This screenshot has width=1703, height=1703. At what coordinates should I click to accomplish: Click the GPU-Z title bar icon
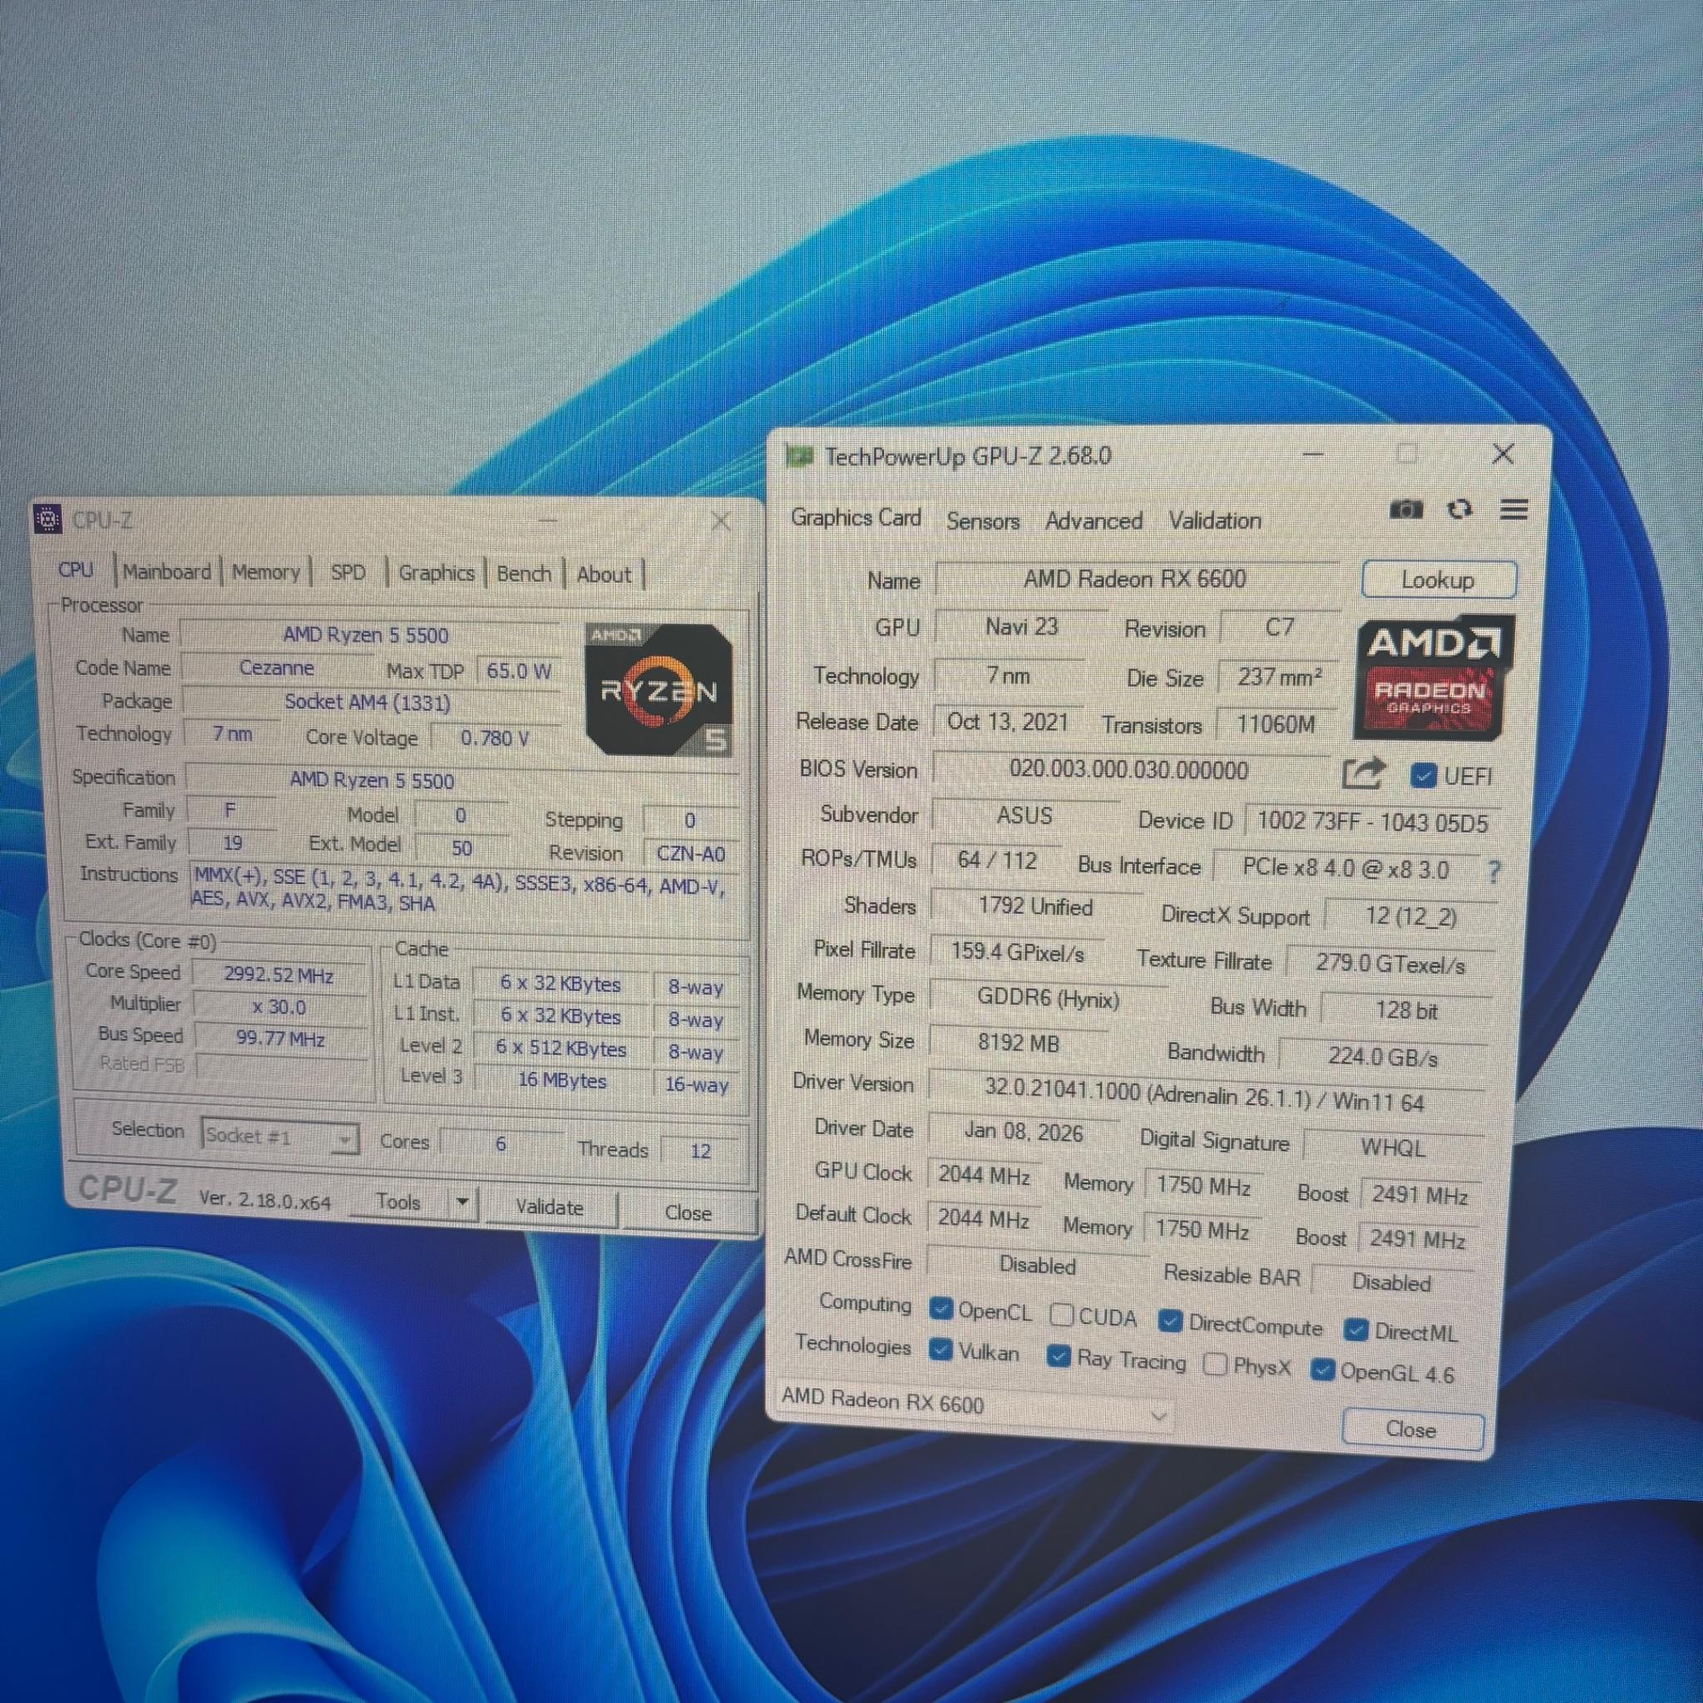point(798,456)
